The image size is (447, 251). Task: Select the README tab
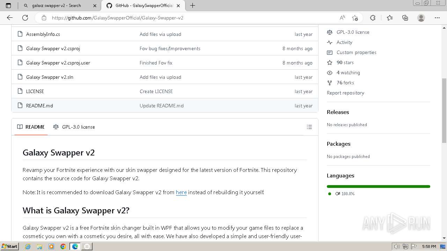click(x=31, y=127)
